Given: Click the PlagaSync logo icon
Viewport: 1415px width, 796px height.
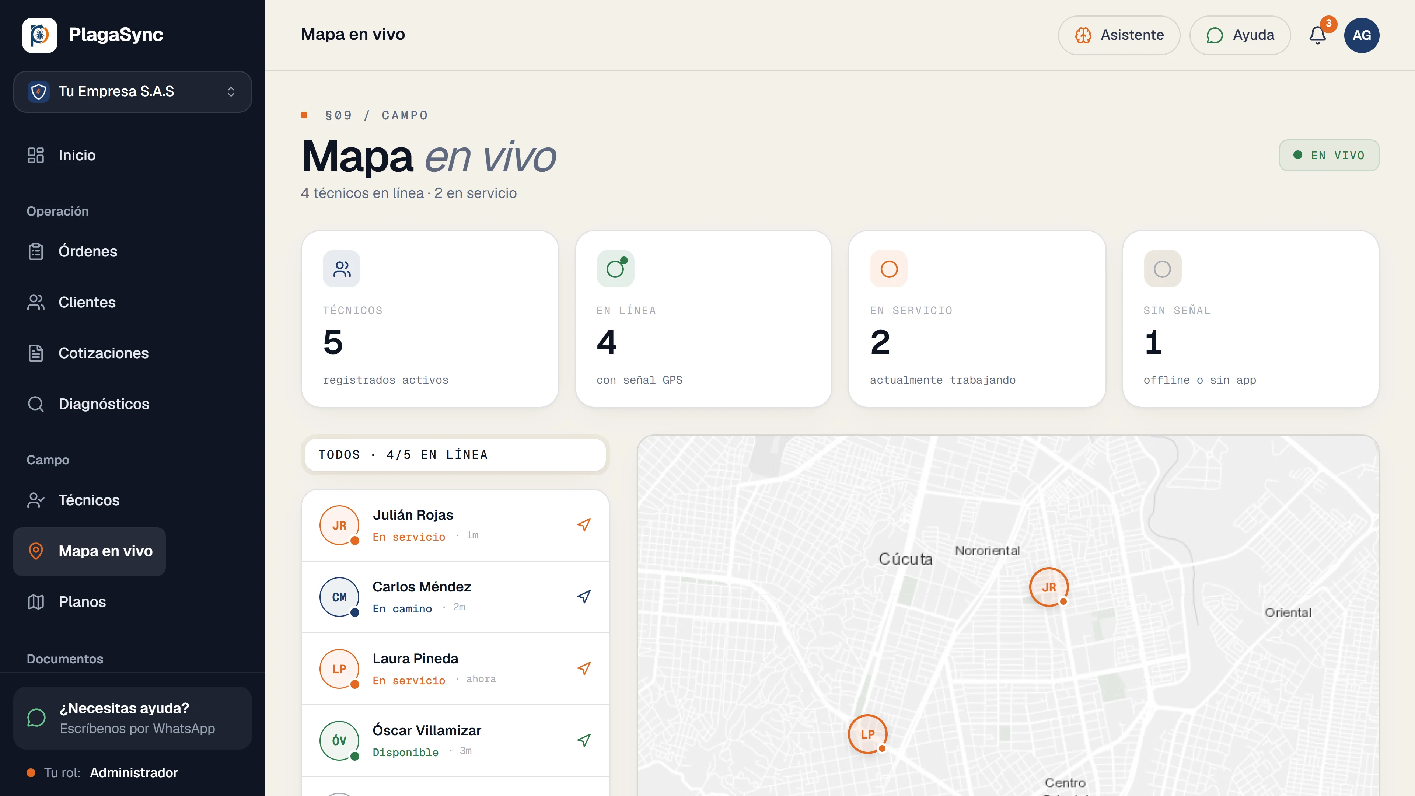Looking at the screenshot, I should point(39,35).
